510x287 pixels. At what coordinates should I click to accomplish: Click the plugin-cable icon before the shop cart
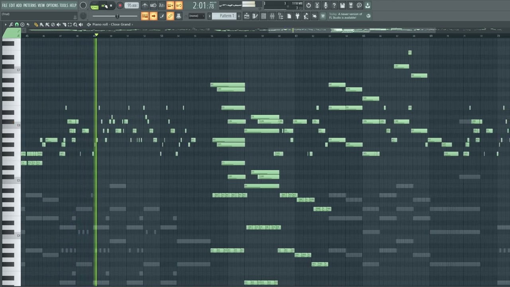pos(314,16)
